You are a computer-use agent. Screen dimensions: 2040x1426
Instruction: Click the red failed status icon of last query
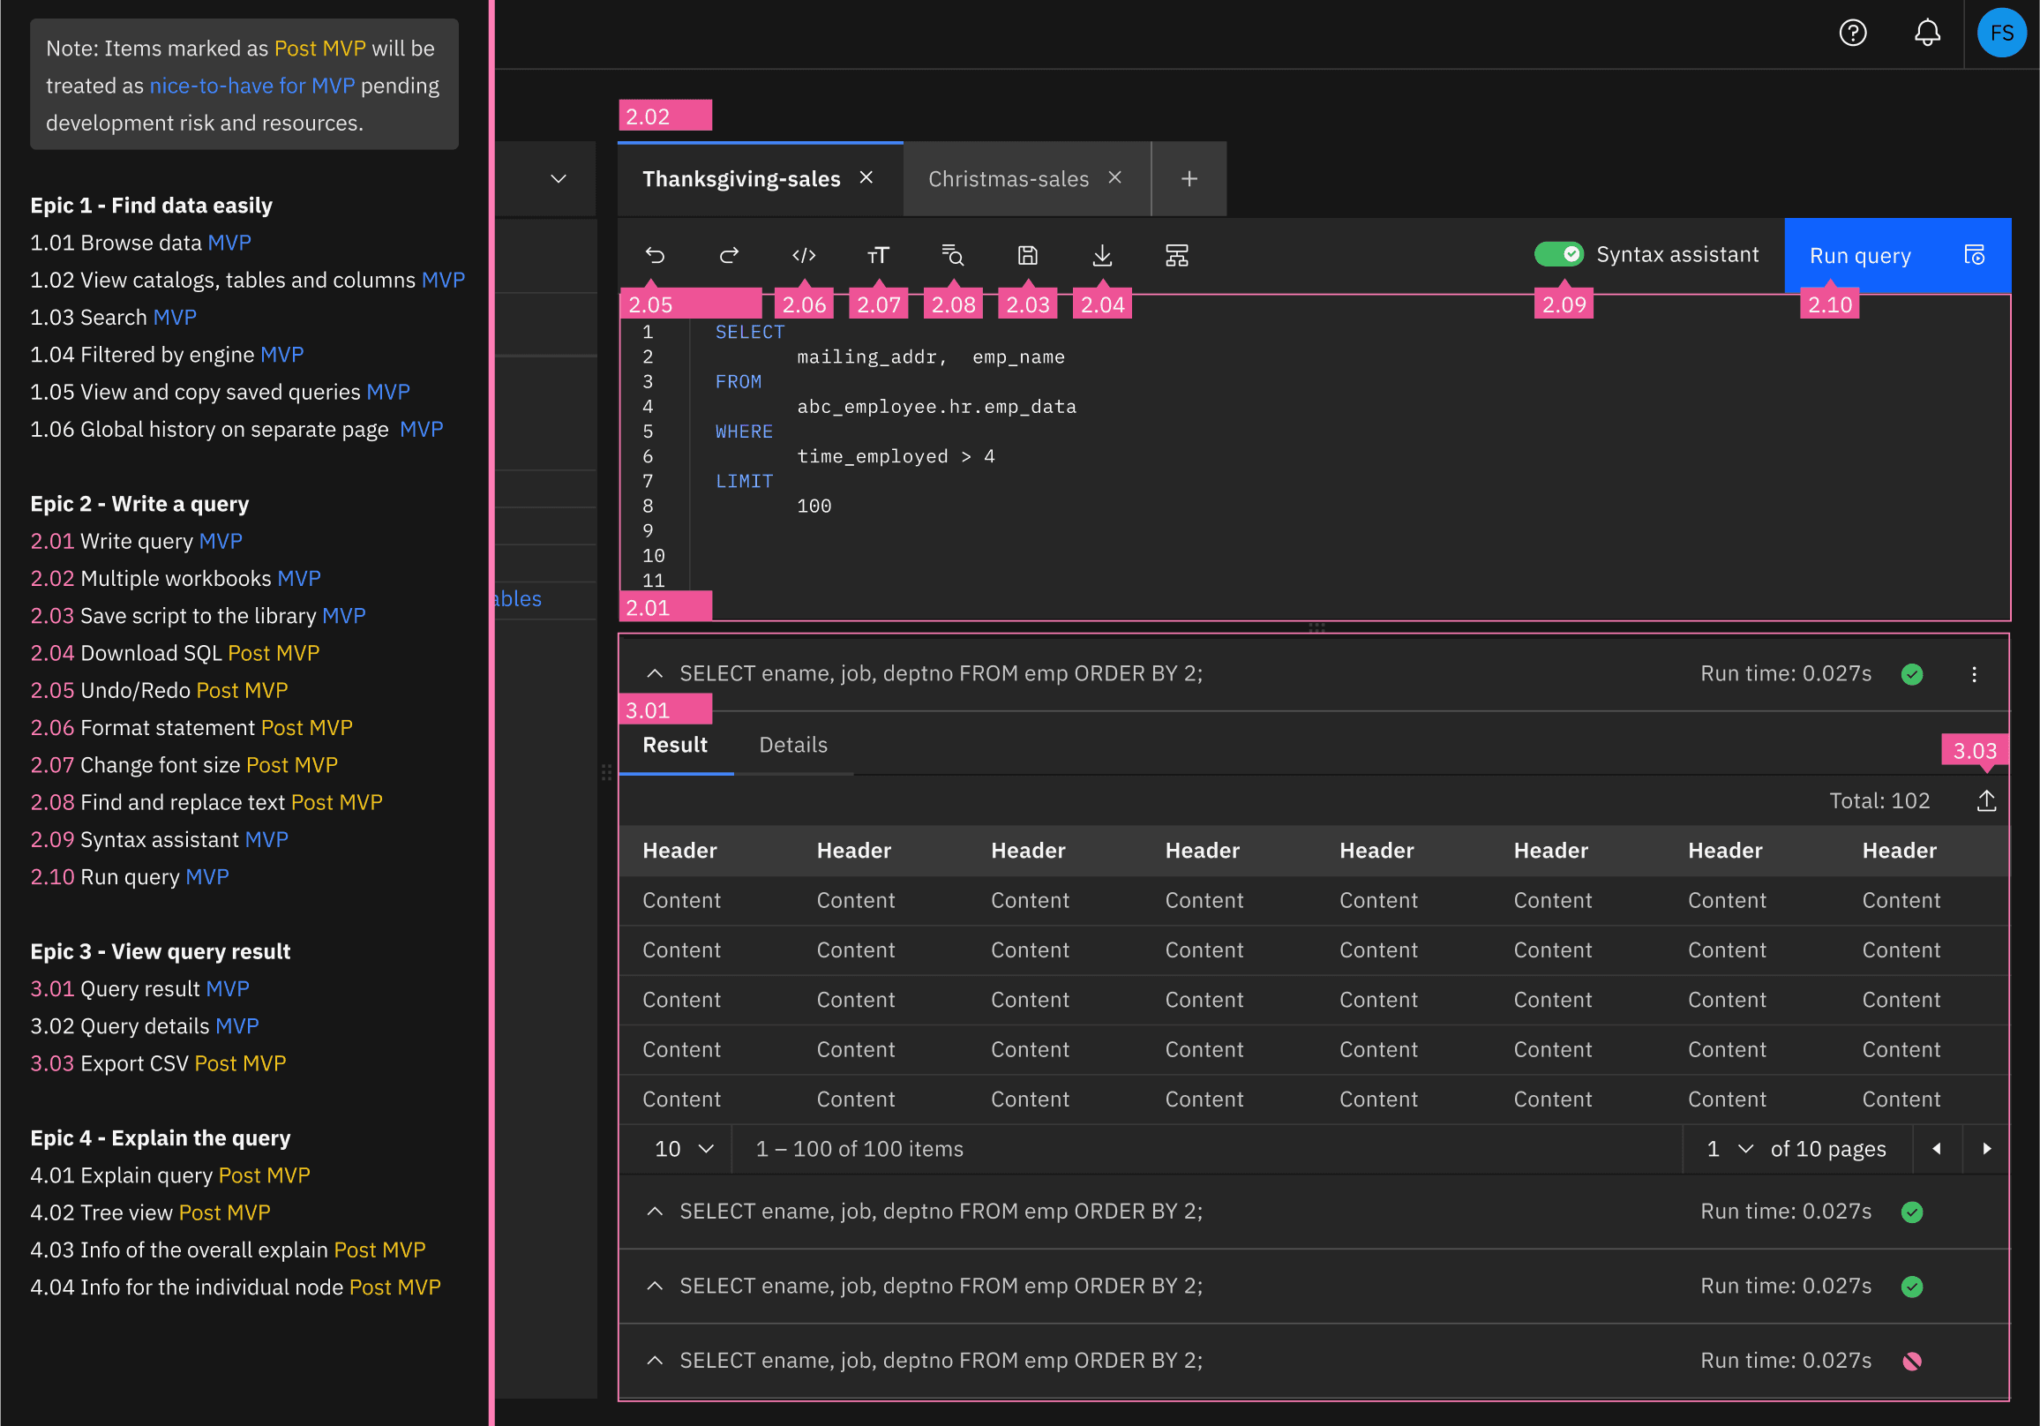[x=1912, y=1361]
